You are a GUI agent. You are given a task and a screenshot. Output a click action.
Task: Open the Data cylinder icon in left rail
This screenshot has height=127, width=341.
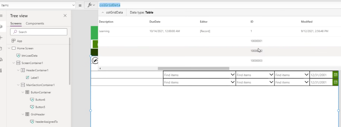pyautogui.click(x=1, y=49)
